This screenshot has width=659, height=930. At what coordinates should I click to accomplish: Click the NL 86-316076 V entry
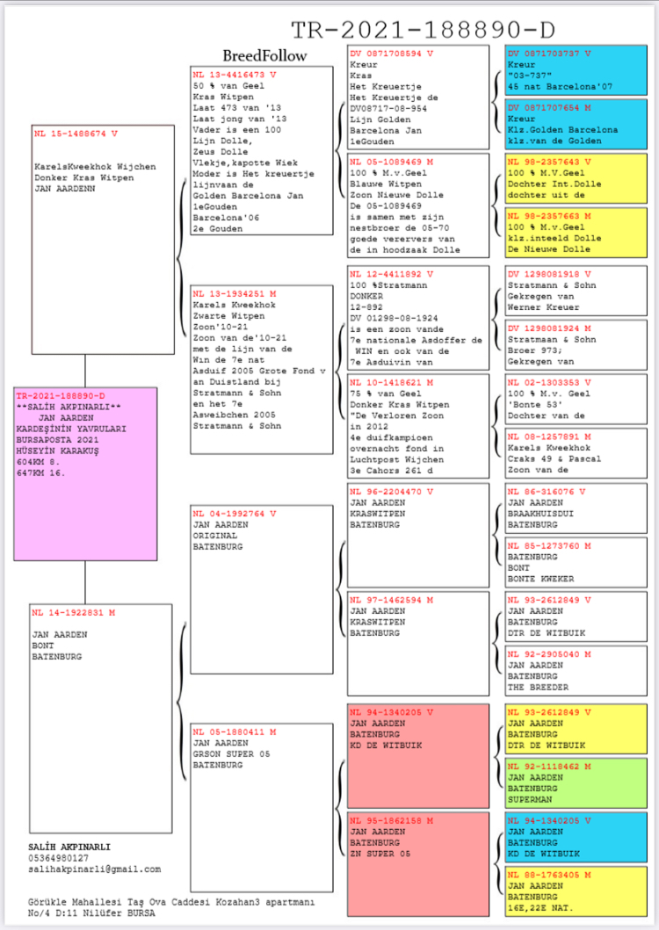[x=576, y=508]
